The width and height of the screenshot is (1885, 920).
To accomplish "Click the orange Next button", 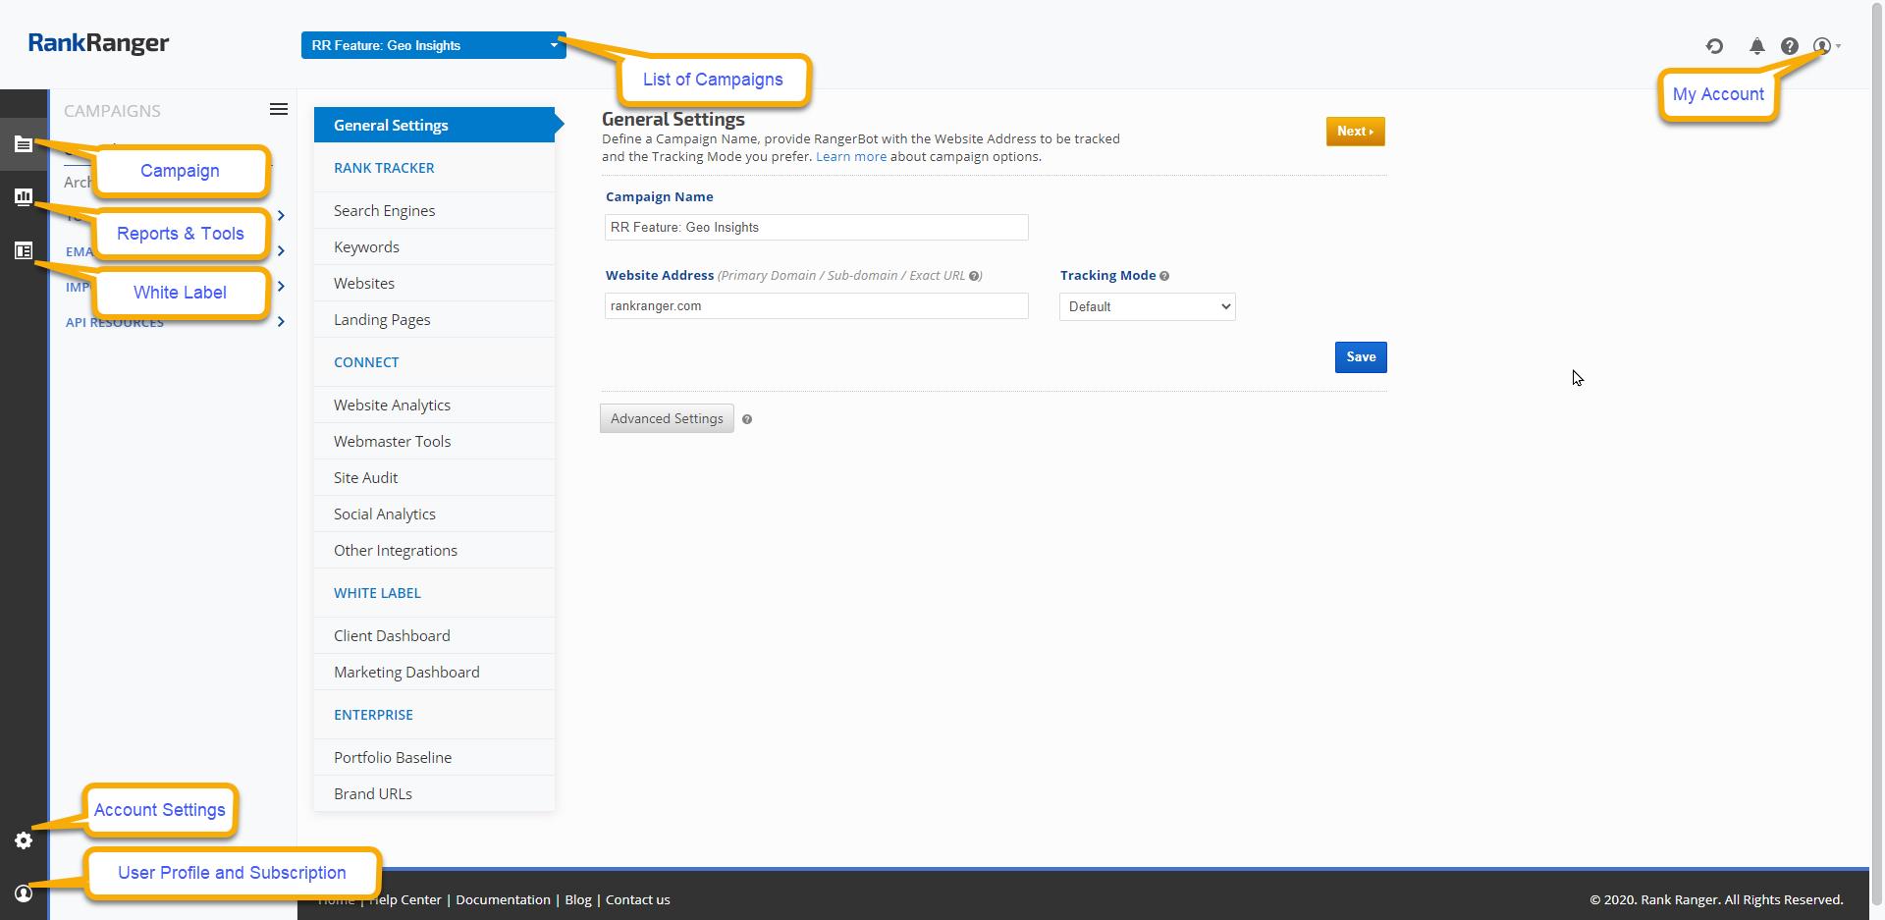I will [1355, 132].
